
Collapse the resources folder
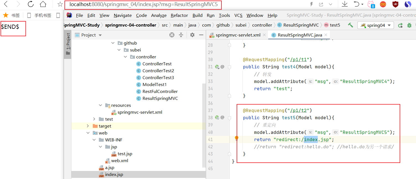click(x=100, y=105)
